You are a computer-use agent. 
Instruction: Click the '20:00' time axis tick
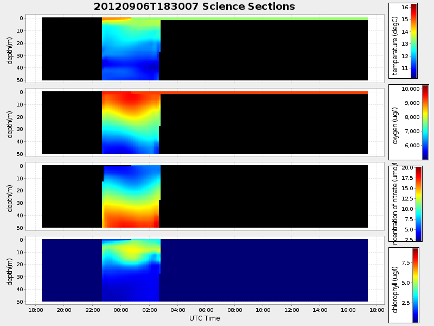click(x=64, y=310)
